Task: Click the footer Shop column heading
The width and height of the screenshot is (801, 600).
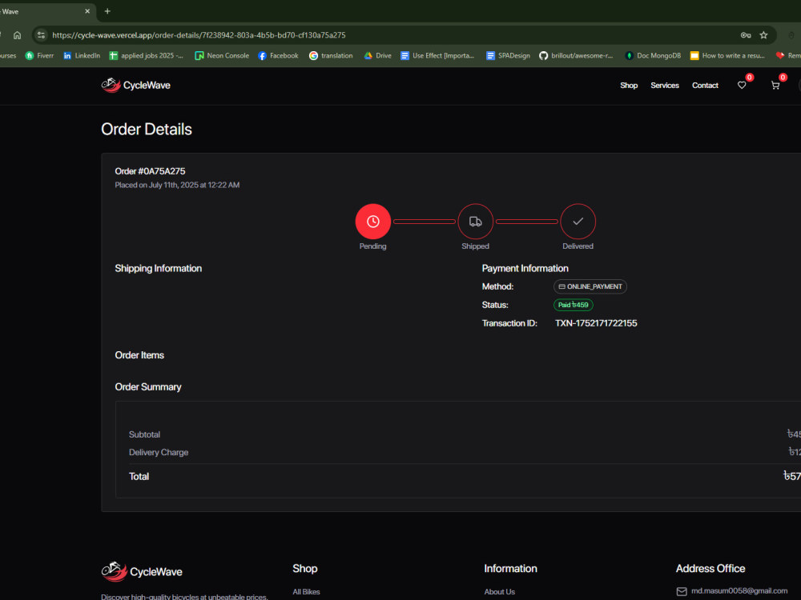Action: tap(305, 568)
